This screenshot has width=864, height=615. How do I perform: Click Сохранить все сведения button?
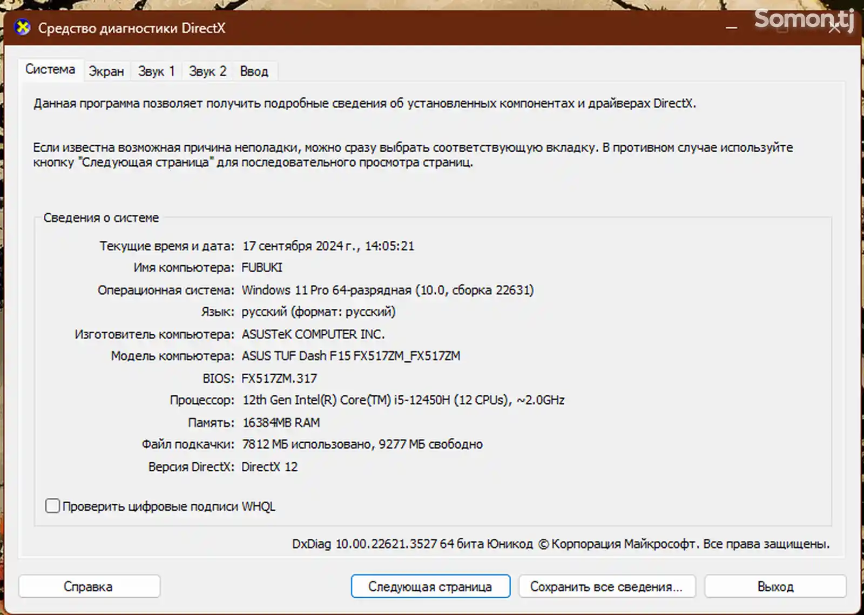607,586
